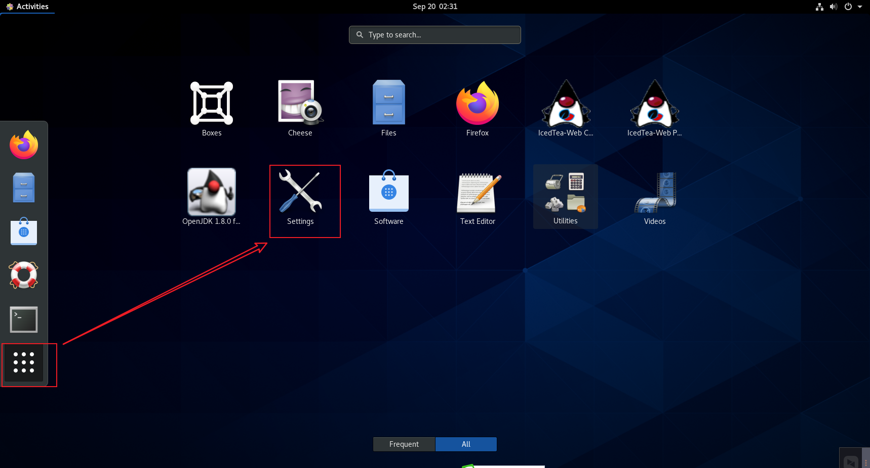The image size is (870, 468).
Task: Click the Software bag icon in the dock
Action: [24, 231]
